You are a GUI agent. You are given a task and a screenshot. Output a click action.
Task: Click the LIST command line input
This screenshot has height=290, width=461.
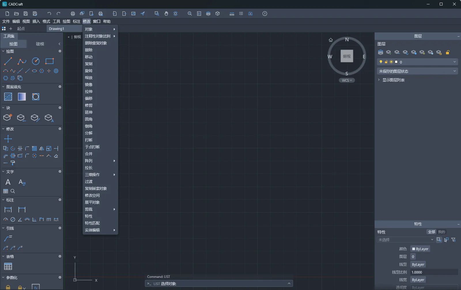pos(219,284)
